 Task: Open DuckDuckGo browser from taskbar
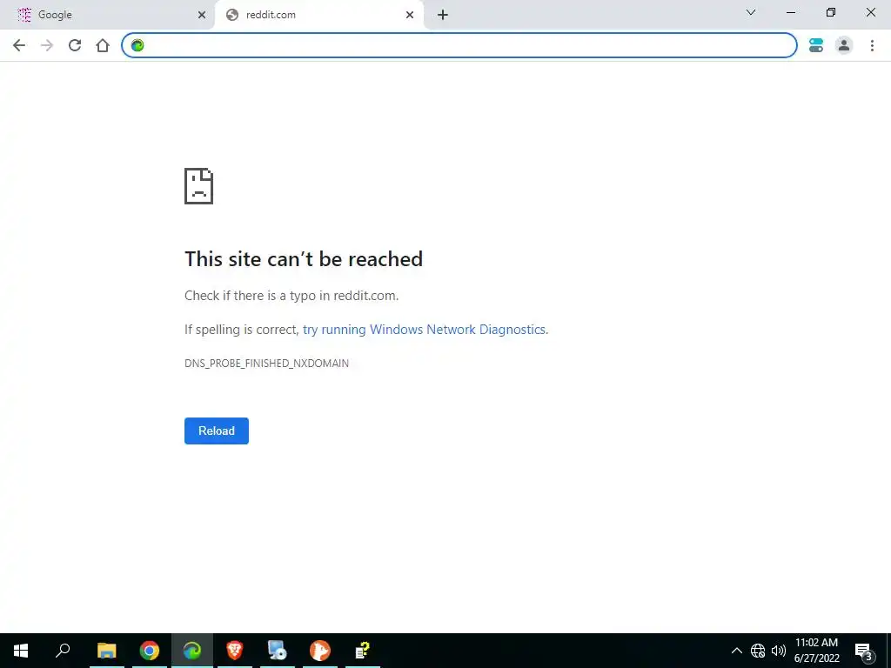click(320, 650)
